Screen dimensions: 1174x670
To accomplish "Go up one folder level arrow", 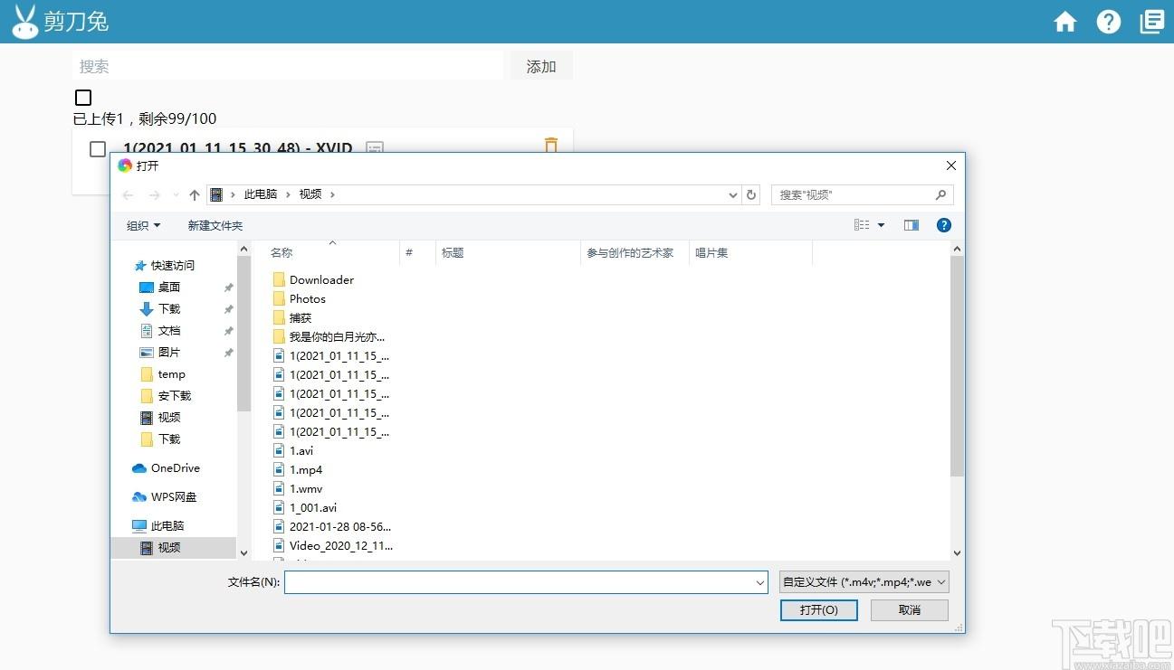I will (195, 194).
